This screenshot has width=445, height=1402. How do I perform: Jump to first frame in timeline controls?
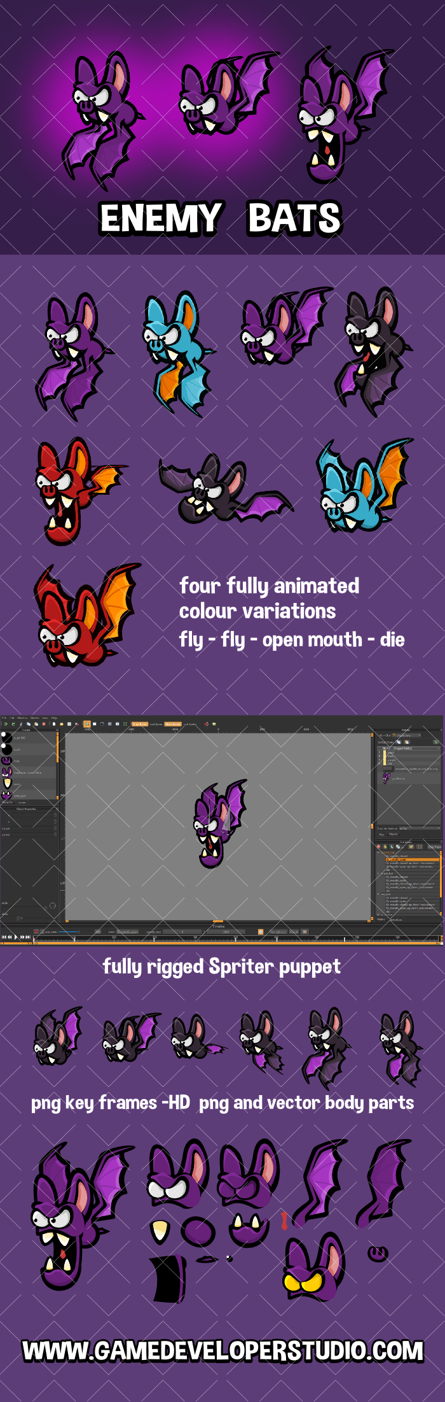(x=4, y=937)
